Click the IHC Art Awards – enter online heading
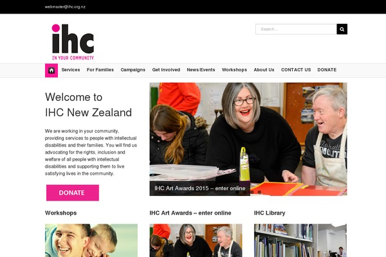Viewport: 386px width, 257px height. point(190,213)
